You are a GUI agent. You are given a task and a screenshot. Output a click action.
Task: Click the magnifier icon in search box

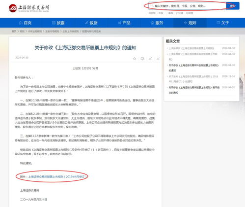[152, 6]
